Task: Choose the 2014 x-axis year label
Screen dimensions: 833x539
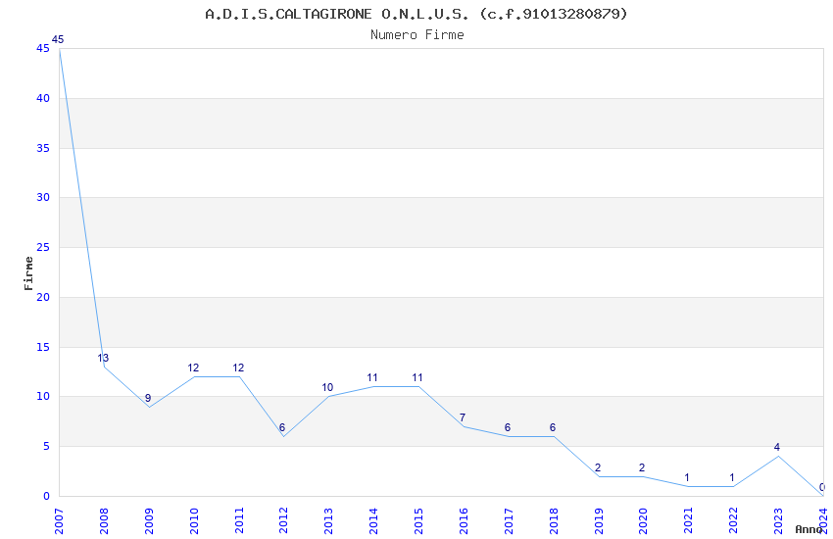Action: tap(373, 520)
